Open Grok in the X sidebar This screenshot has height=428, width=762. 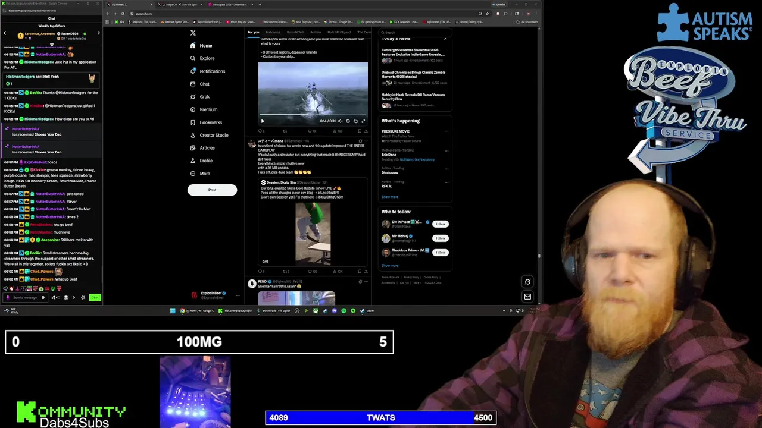pos(200,97)
